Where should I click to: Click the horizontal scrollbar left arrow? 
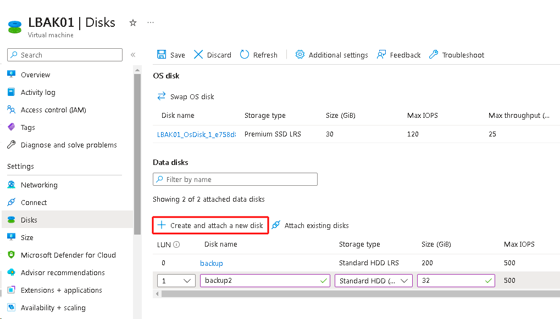point(157,294)
